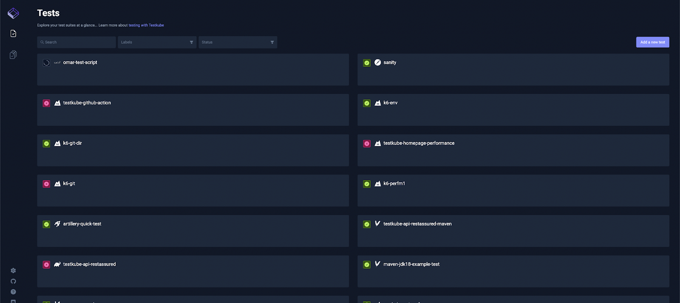
Task: Click the passed status icon on k6-perfm1
Action: tap(367, 184)
